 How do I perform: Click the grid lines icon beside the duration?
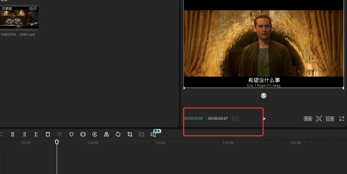pyautogui.click(x=235, y=119)
